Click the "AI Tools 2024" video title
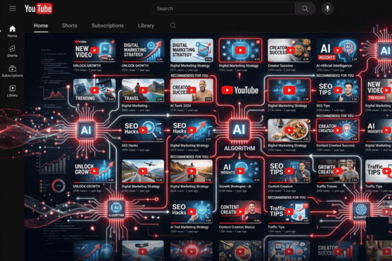 pyautogui.click(x=180, y=106)
